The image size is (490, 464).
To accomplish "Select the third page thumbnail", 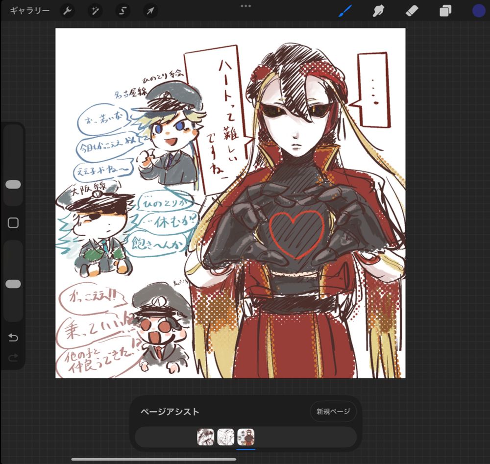I will (245, 437).
